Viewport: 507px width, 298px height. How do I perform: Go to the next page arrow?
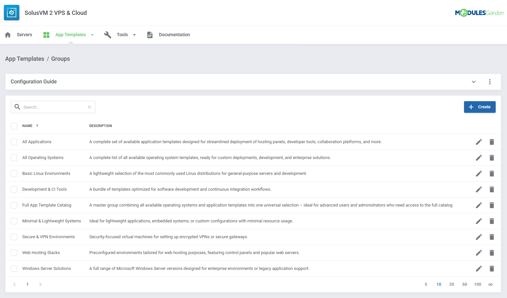coord(40,284)
